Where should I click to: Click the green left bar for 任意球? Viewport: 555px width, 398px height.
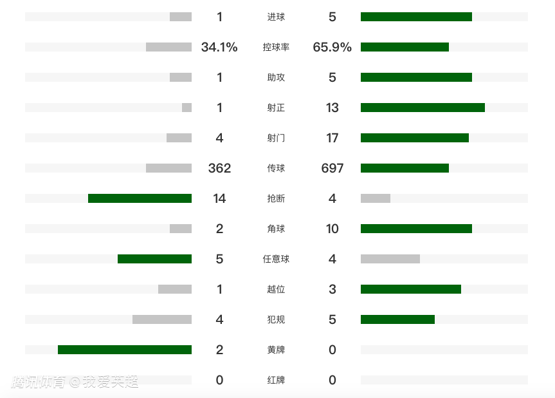(154, 259)
